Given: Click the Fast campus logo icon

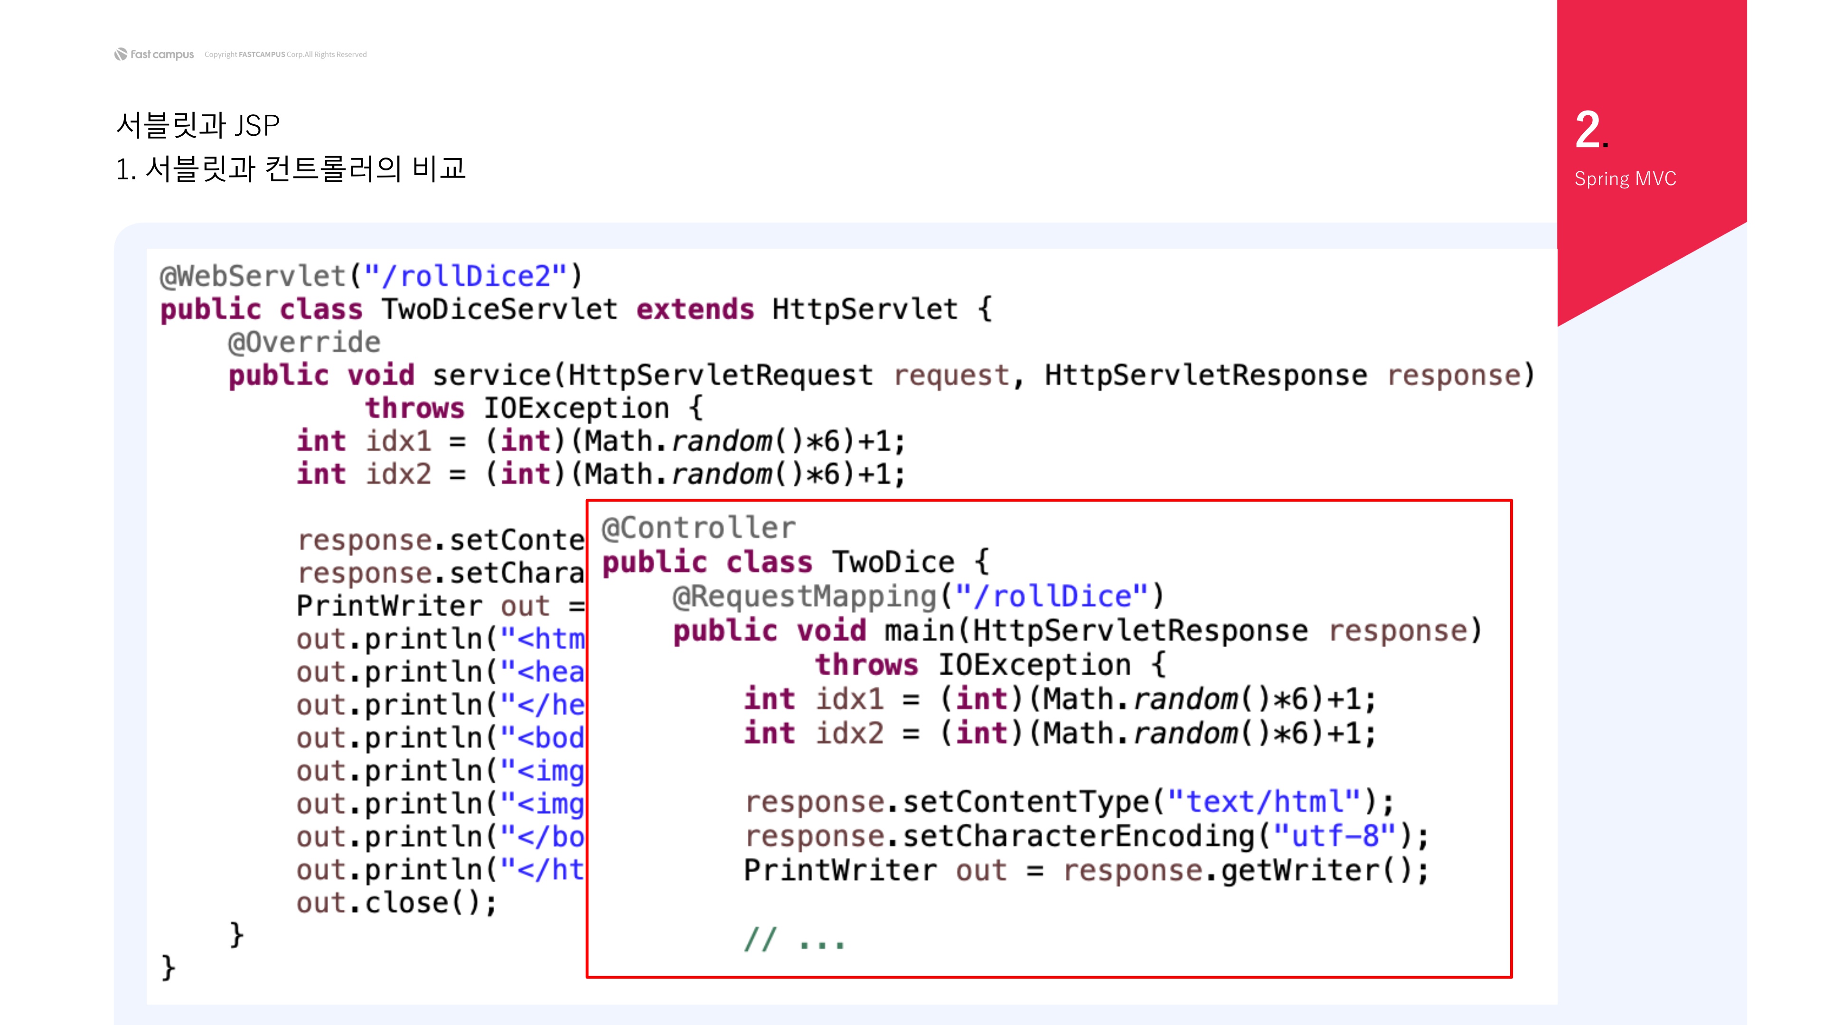Looking at the screenshot, I should click(121, 55).
